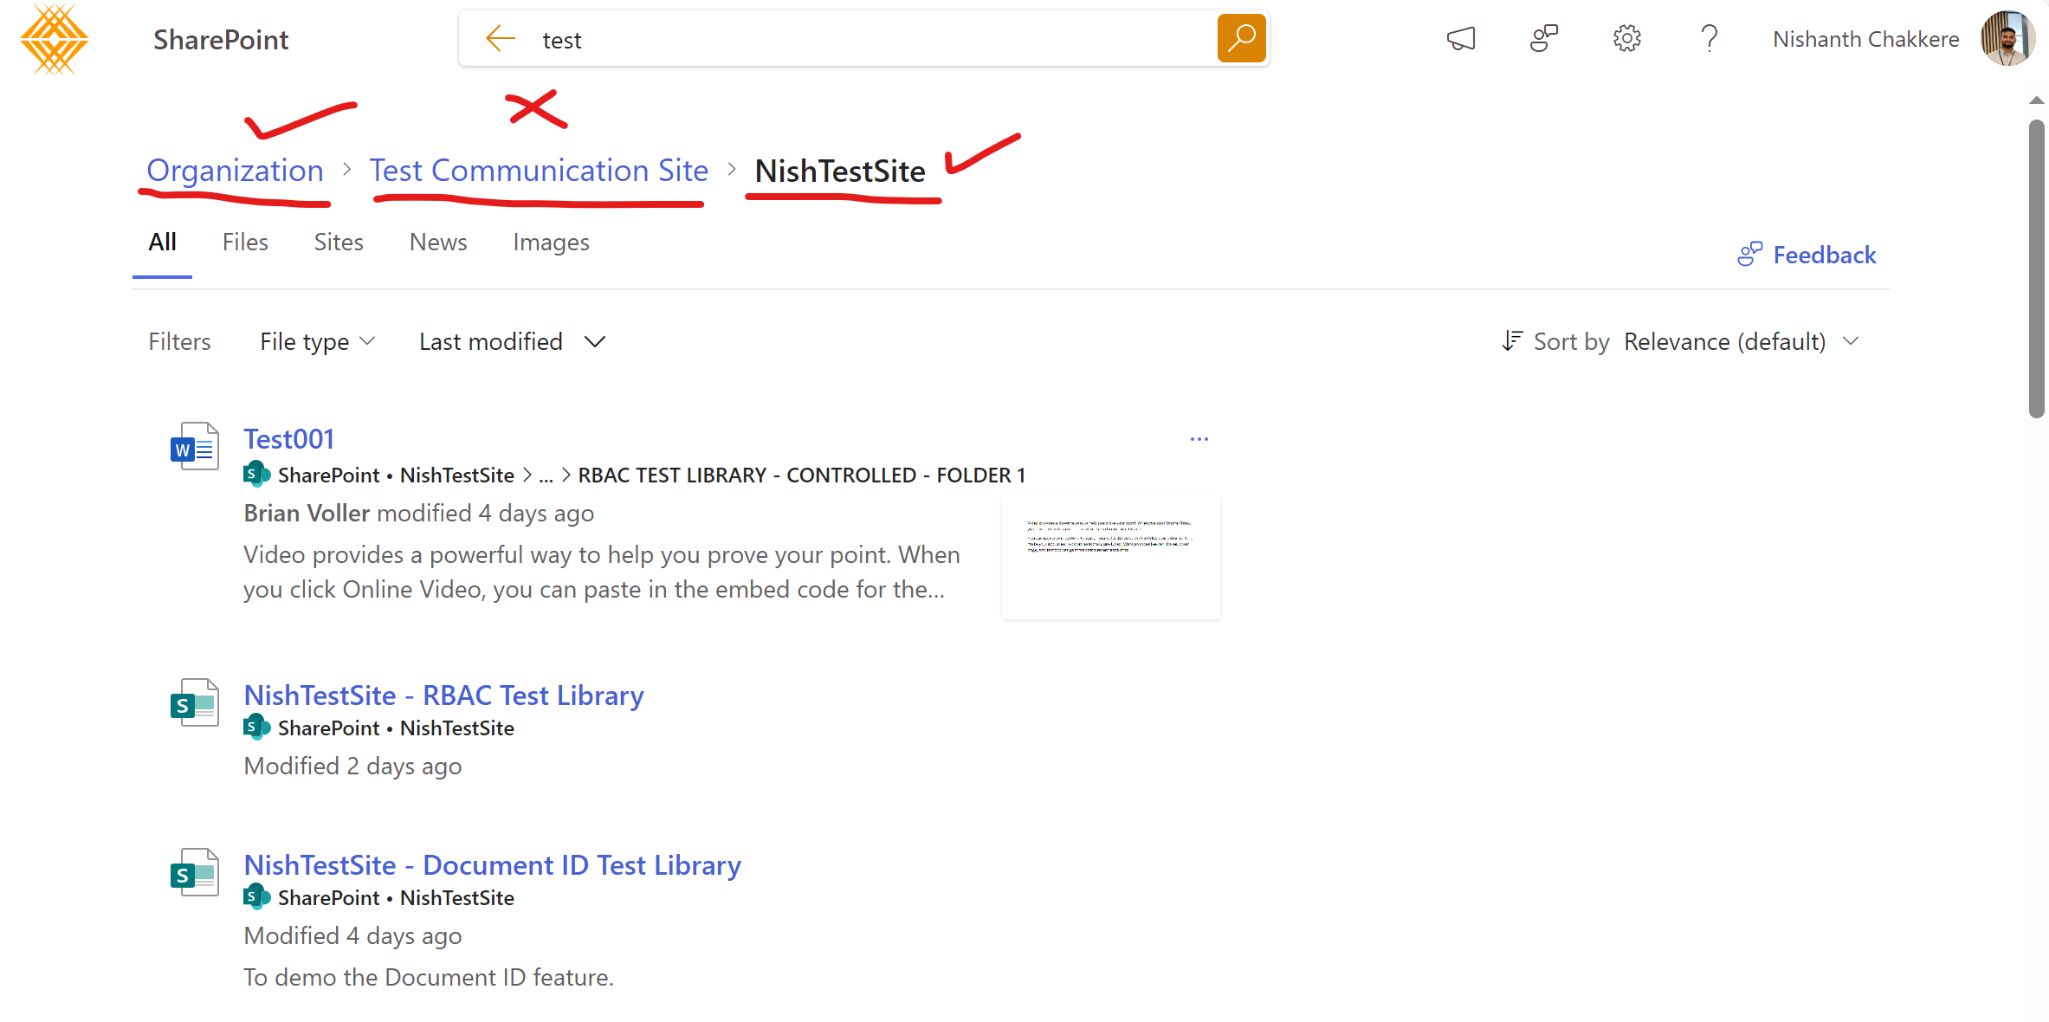Image resolution: width=2049 pixels, height=1022 pixels.
Task: Open the settings gear icon
Action: 1626,39
